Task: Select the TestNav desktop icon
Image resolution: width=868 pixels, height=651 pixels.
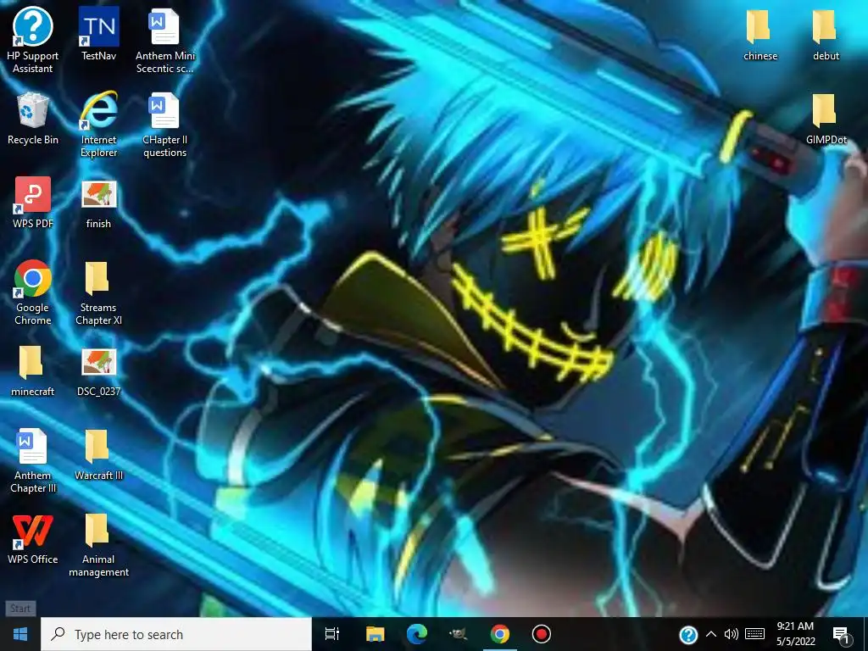Action: coord(98,33)
